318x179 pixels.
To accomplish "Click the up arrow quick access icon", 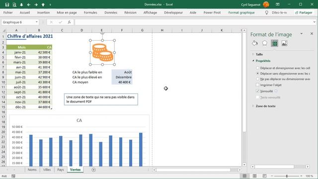I will [x=43, y=4].
